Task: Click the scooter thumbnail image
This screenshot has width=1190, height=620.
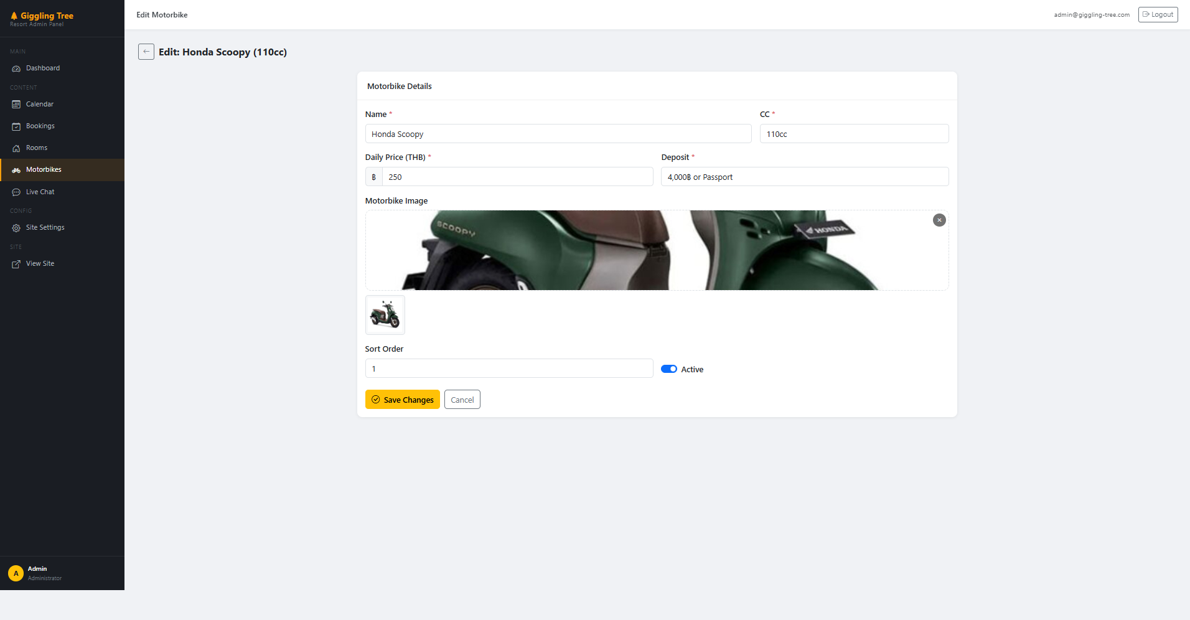Action: 385,315
